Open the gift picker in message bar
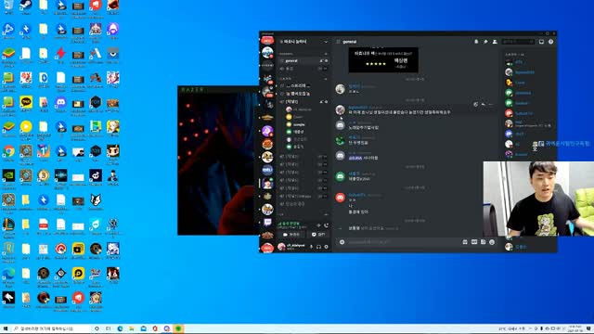Image resolution: width=594 pixels, height=334 pixels. (x=465, y=242)
